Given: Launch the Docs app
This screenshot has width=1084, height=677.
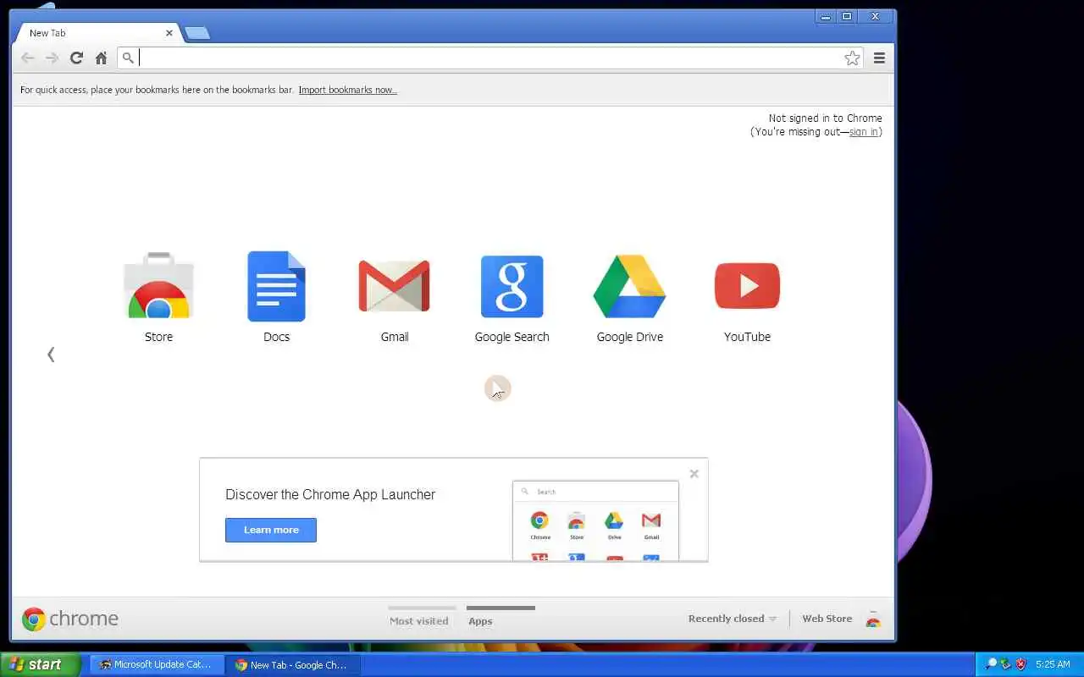Looking at the screenshot, I should pos(276,286).
